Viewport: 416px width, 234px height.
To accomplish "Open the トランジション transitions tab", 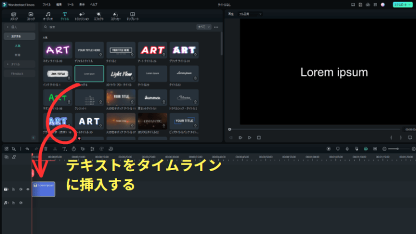I will pyautogui.click(x=82, y=16).
